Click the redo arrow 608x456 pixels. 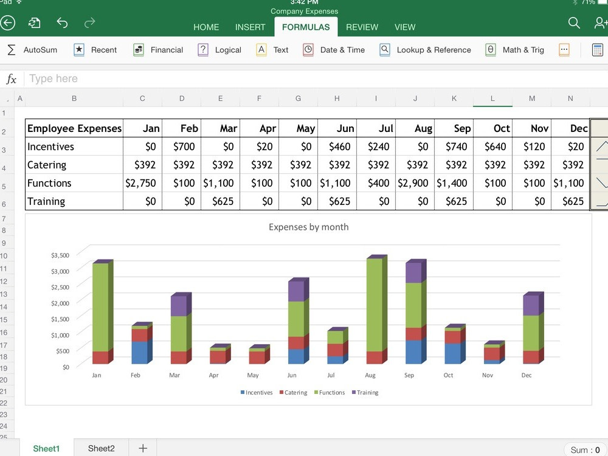(89, 23)
